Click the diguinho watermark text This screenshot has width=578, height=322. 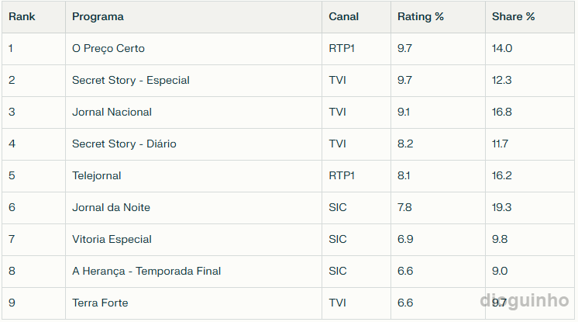click(x=525, y=301)
